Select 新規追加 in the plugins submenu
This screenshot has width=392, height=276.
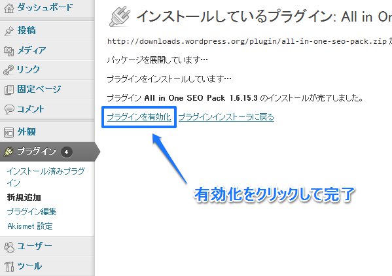pyautogui.click(x=24, y=198)
